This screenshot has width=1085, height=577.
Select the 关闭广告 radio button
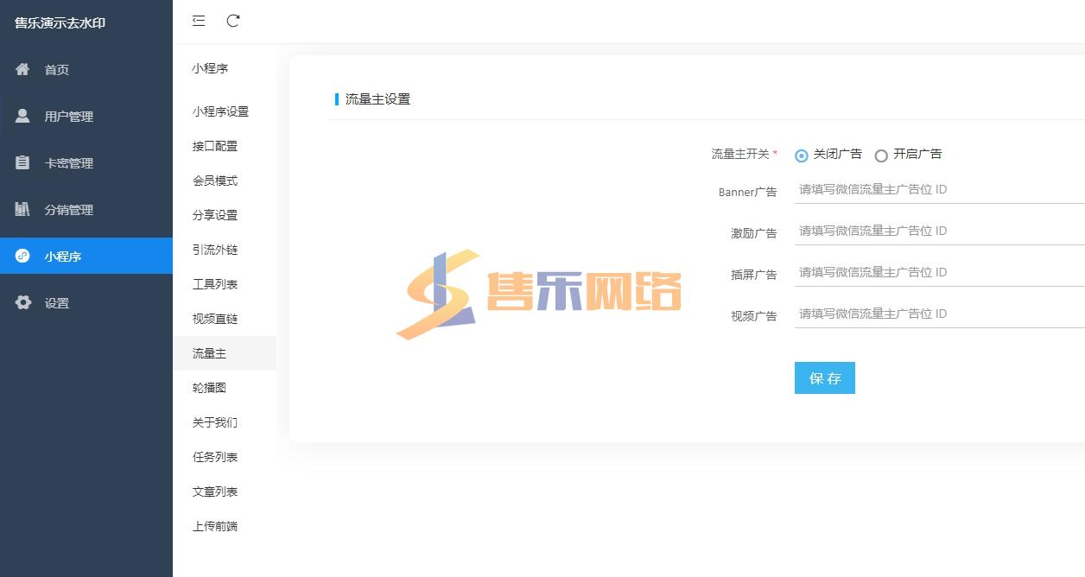click(x=802, y=155)
